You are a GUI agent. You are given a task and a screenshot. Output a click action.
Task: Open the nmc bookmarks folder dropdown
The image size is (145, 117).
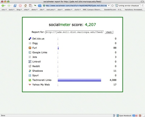[4, 10]
